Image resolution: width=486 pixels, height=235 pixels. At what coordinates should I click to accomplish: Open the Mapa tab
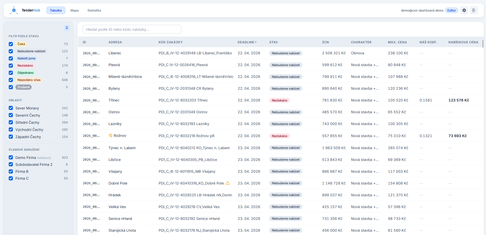[x=74, y=10]
